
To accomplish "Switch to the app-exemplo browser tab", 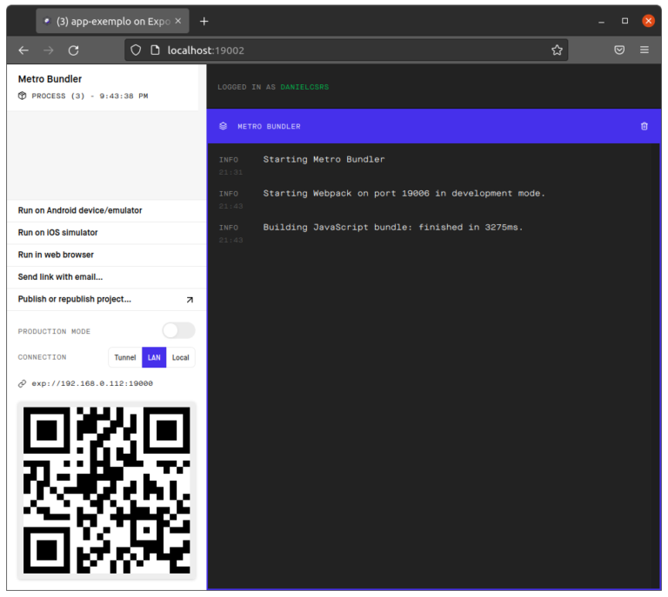I will [x=109, y=21].
